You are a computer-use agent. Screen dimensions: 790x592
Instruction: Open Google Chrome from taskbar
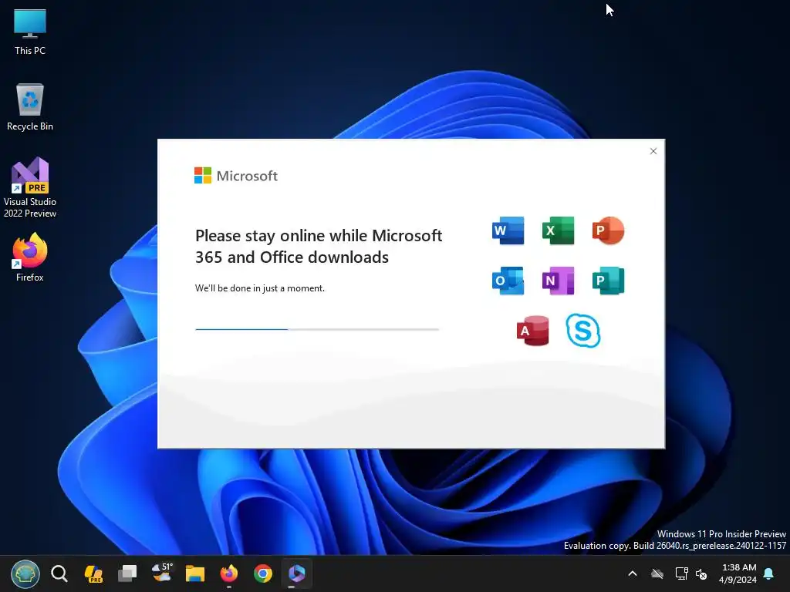coord(263,573)
